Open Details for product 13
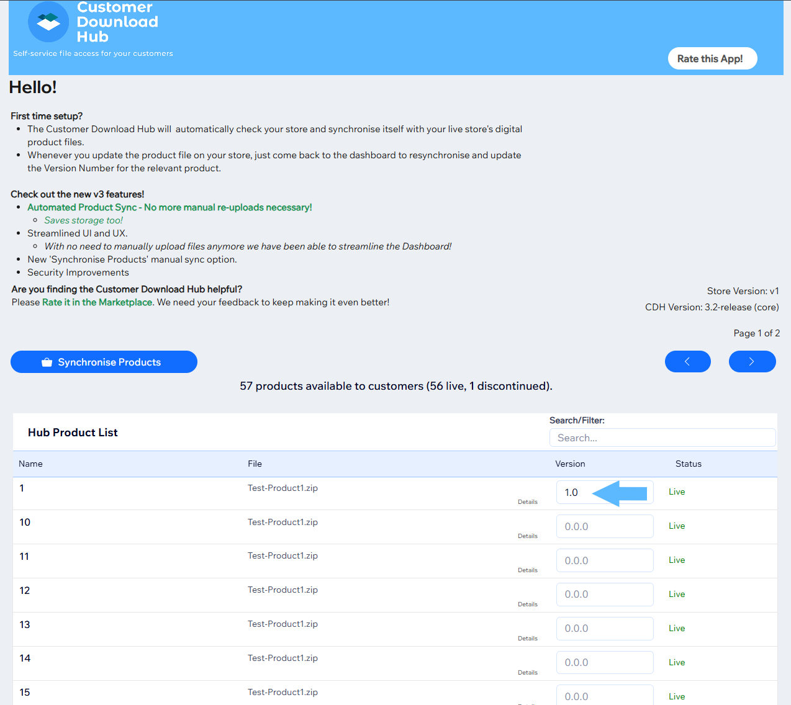791x705 pixels. point(528,638)
